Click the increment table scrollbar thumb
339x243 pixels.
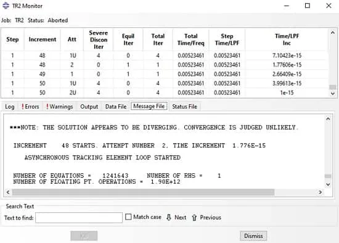(x=332, y=87)
